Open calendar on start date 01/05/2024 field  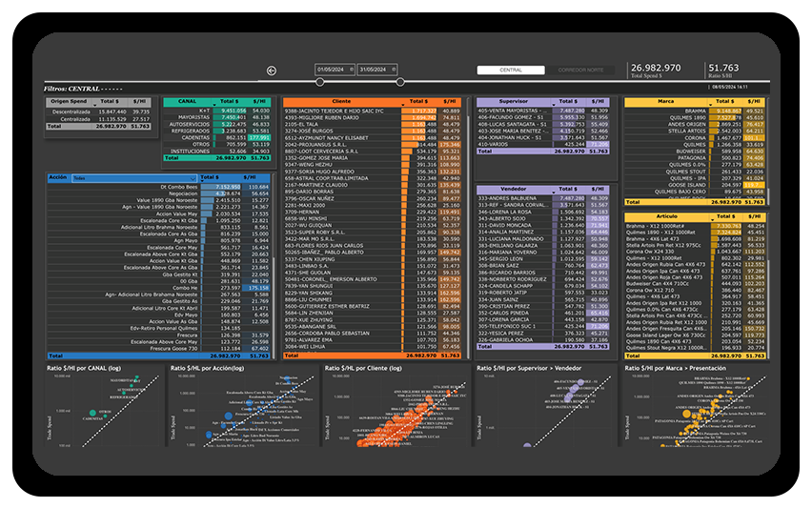(352, 70)
